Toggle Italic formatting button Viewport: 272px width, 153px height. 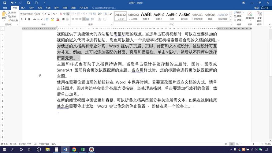pos(25,19)
